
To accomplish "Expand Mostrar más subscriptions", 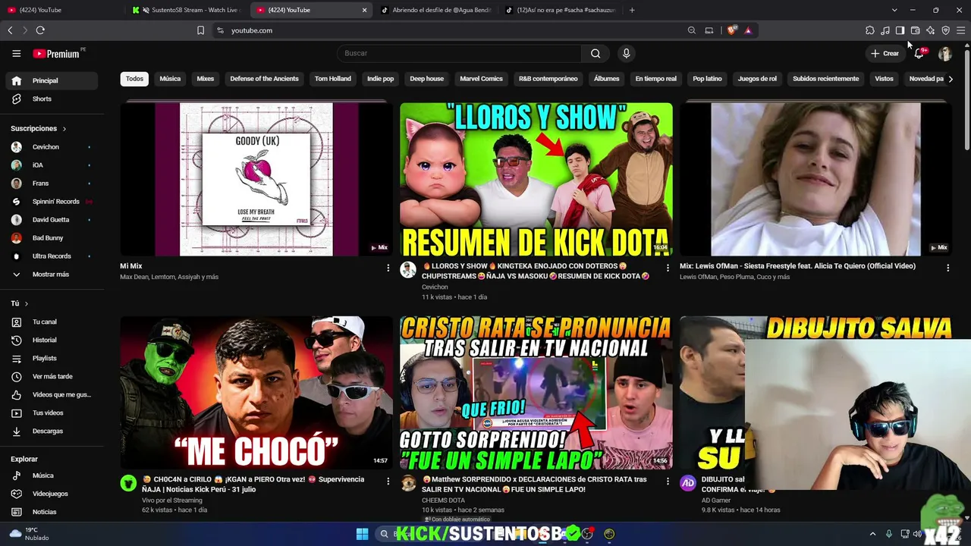I will 52,275.
